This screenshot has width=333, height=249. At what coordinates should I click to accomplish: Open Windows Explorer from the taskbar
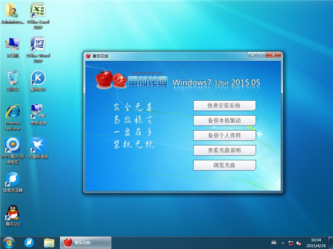[x=49, y=243]
